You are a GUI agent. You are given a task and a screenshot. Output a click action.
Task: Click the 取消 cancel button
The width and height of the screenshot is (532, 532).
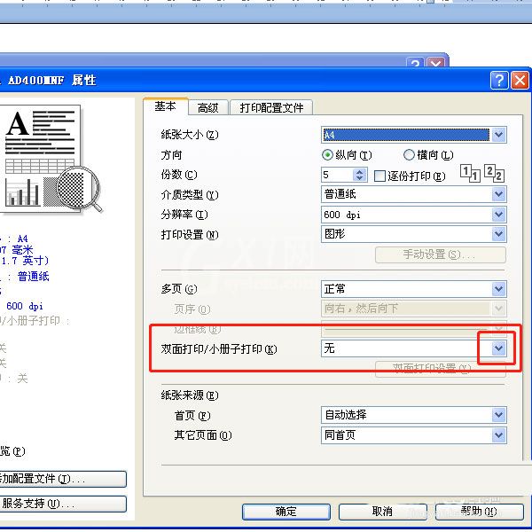tap(382, 512)
